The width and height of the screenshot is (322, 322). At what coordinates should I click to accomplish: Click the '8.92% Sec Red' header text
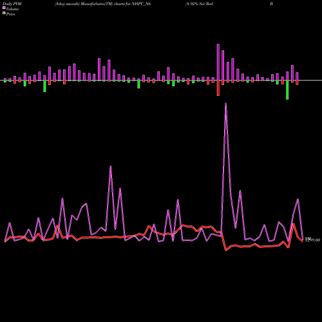pos(200,4)
